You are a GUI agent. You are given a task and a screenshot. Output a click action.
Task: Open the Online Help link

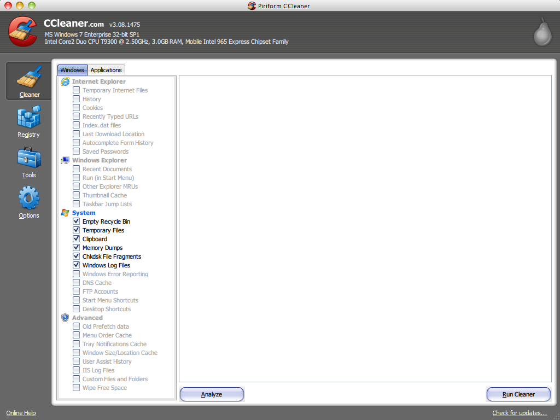coord(21,413)
